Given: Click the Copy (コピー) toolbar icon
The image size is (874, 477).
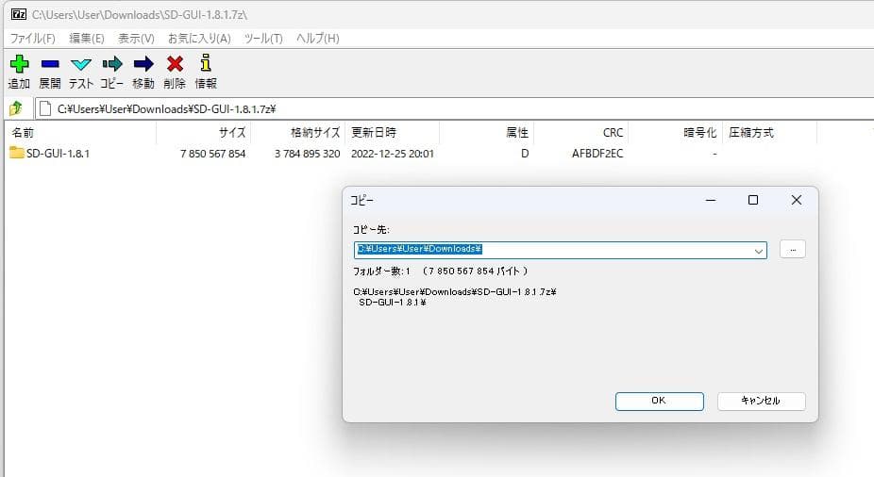Looking at the screenshot, I should [112, 64].
